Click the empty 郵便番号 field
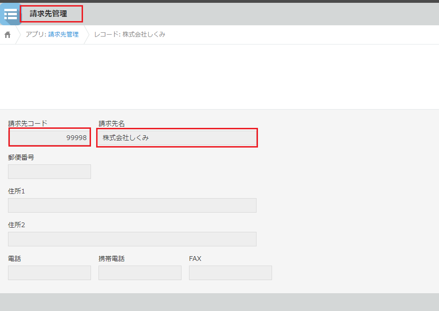 pyautogui.click(x=50, y=171)
